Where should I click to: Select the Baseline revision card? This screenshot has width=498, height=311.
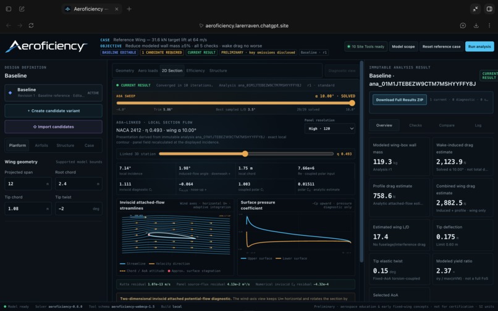coord(53,93)
